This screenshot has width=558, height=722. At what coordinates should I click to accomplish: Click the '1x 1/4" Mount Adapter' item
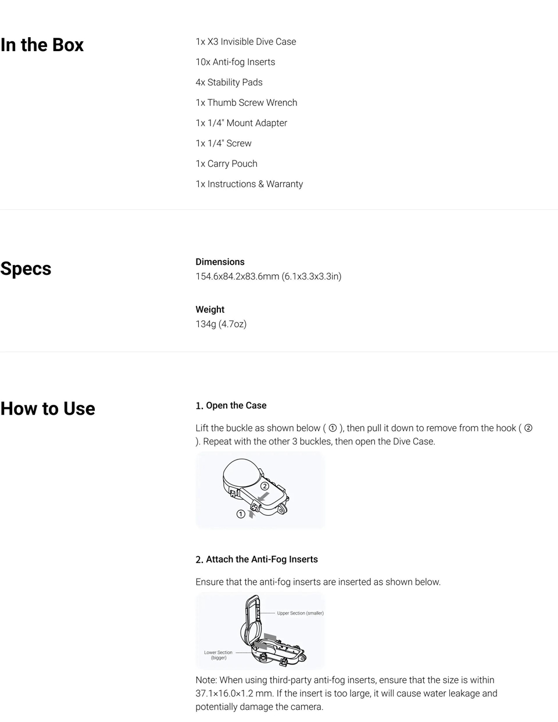tap(241, 123)
